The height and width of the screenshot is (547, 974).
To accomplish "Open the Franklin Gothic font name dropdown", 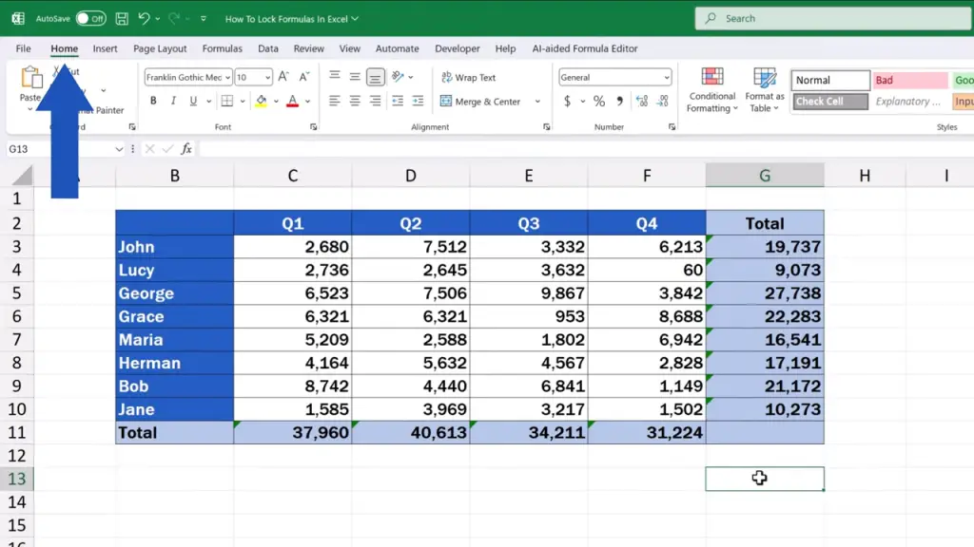I will point(227,78).
